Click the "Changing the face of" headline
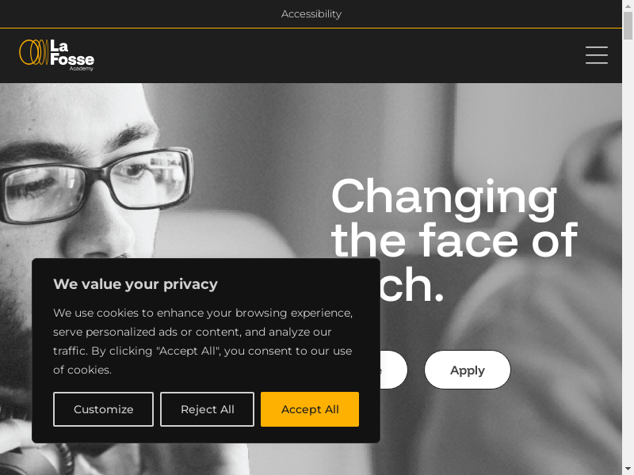The width and height of the screenshot is (634, 475). 454,218
